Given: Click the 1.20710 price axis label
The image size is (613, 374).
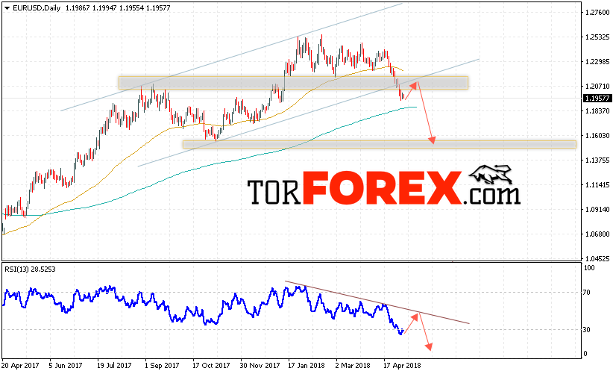Looking at the screenshot, I should coord(597,86).
